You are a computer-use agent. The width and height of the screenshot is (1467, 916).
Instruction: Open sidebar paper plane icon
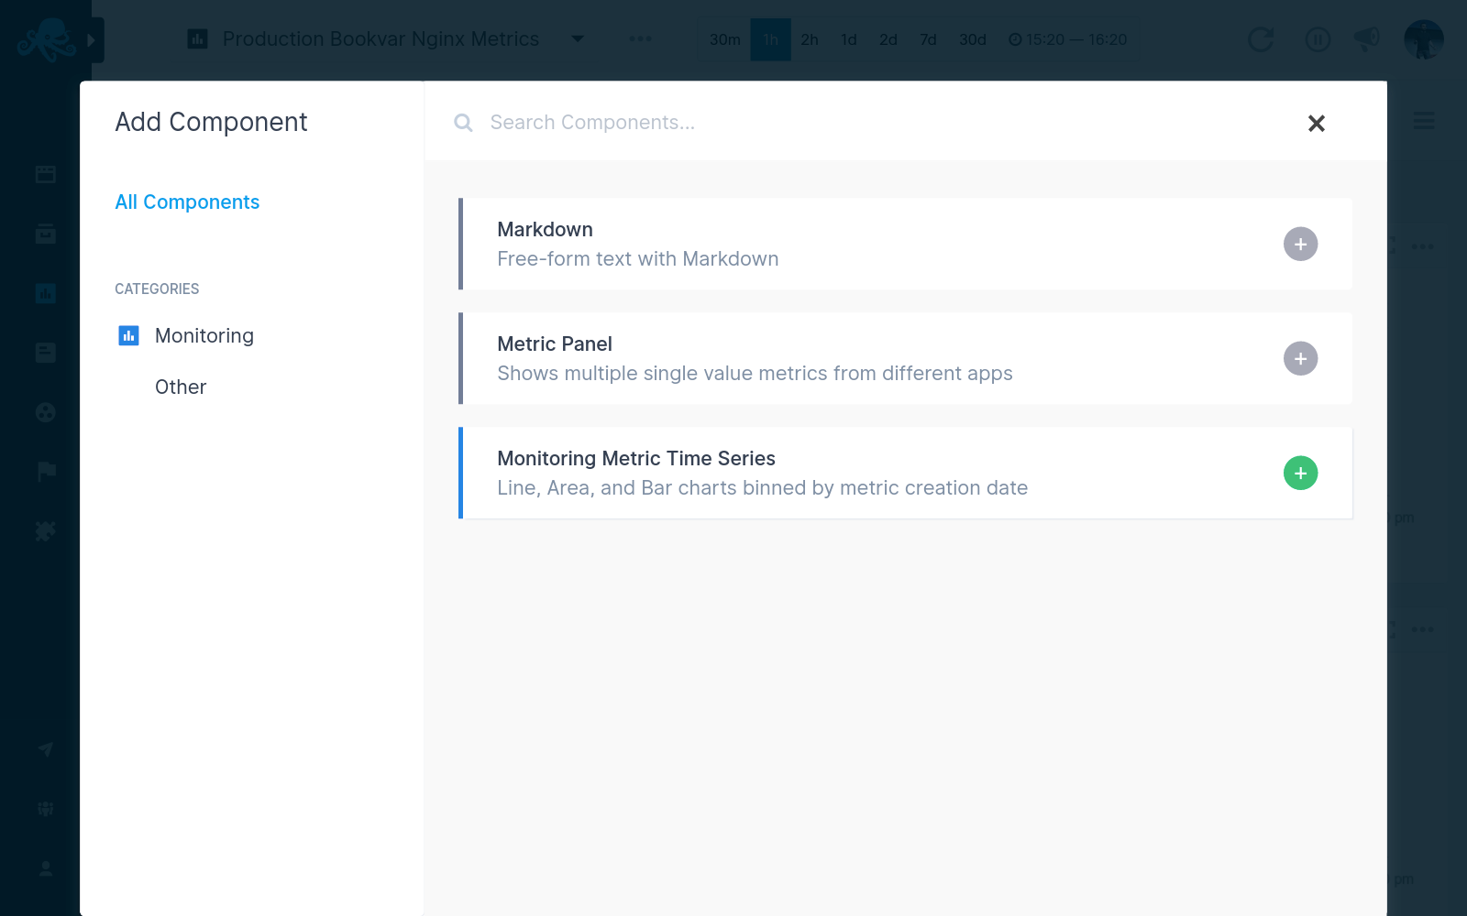[45, 749]
